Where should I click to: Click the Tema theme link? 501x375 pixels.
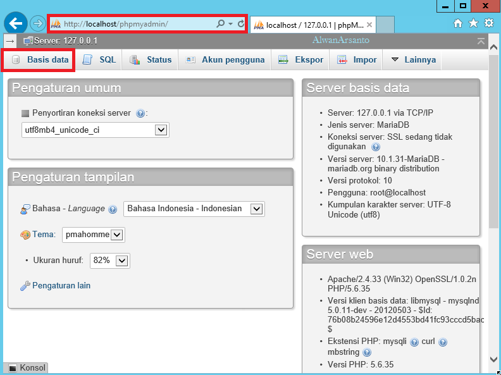pyautogui.click(x=44, y=235)
